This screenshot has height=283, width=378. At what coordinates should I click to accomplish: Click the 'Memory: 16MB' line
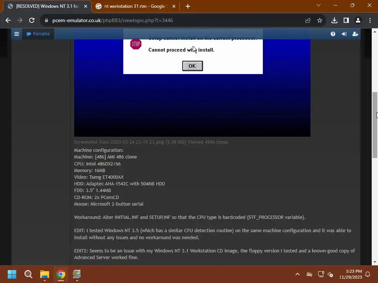click(90, 171)
